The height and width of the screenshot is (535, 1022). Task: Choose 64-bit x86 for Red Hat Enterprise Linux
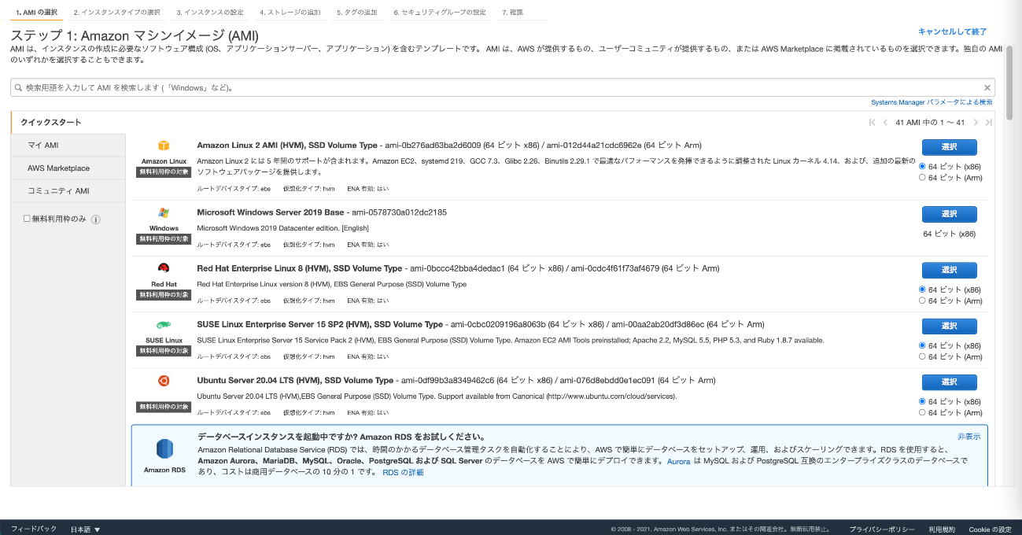(922, 290)
